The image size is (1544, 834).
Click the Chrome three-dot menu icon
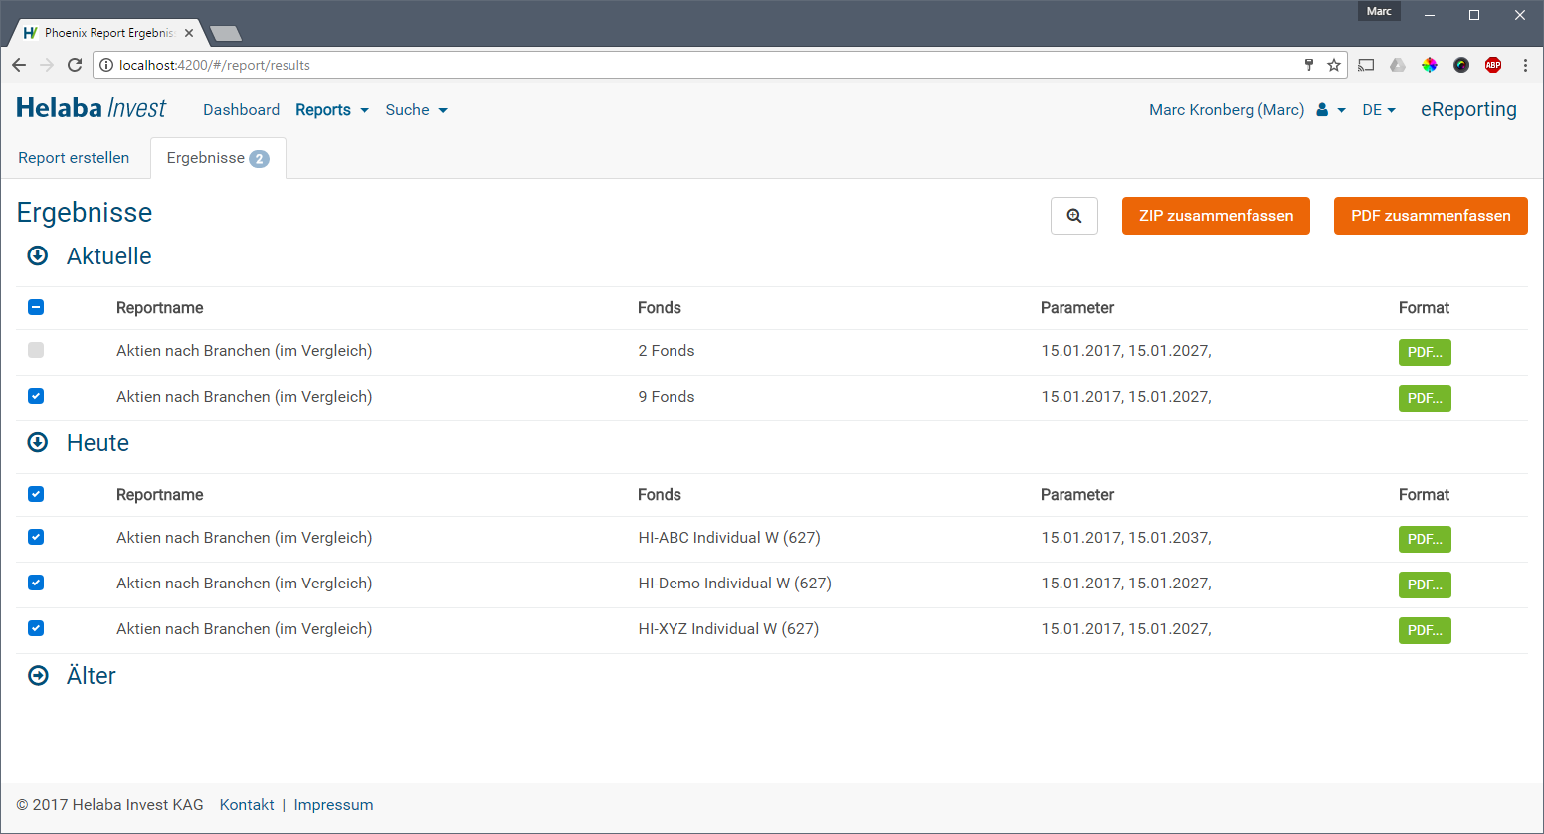pos(1525,65)
